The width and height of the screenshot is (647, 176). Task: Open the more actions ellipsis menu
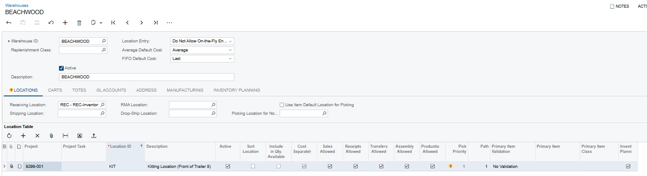point(169,23)
